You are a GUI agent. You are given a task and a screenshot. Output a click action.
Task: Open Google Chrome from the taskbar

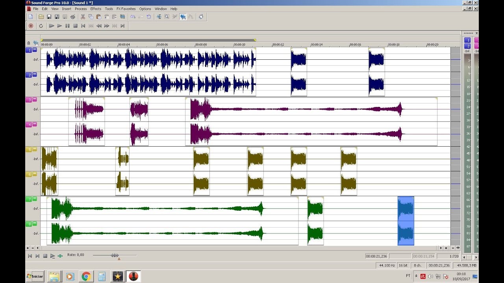tap(86, 276)
